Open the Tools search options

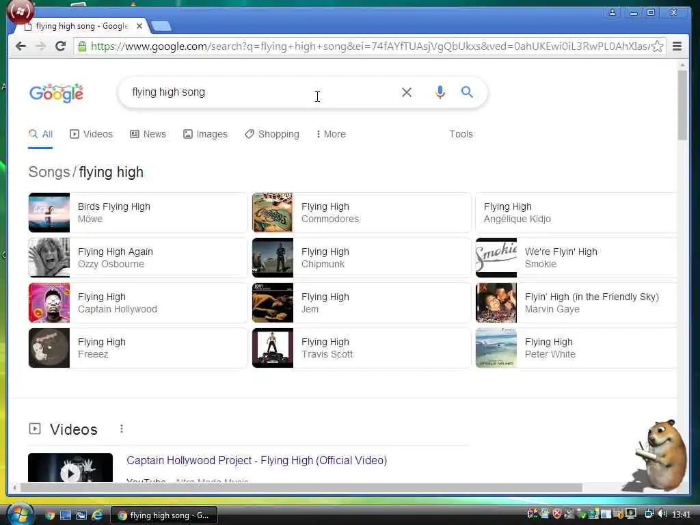tap(461, 134)
